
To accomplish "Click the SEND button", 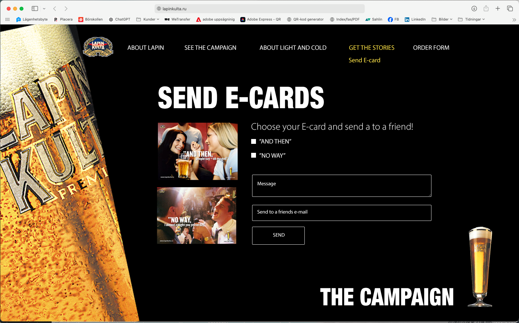I will tap(278, 236).
